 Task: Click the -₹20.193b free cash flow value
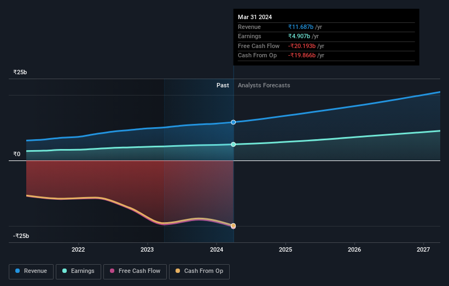point(302,46)
